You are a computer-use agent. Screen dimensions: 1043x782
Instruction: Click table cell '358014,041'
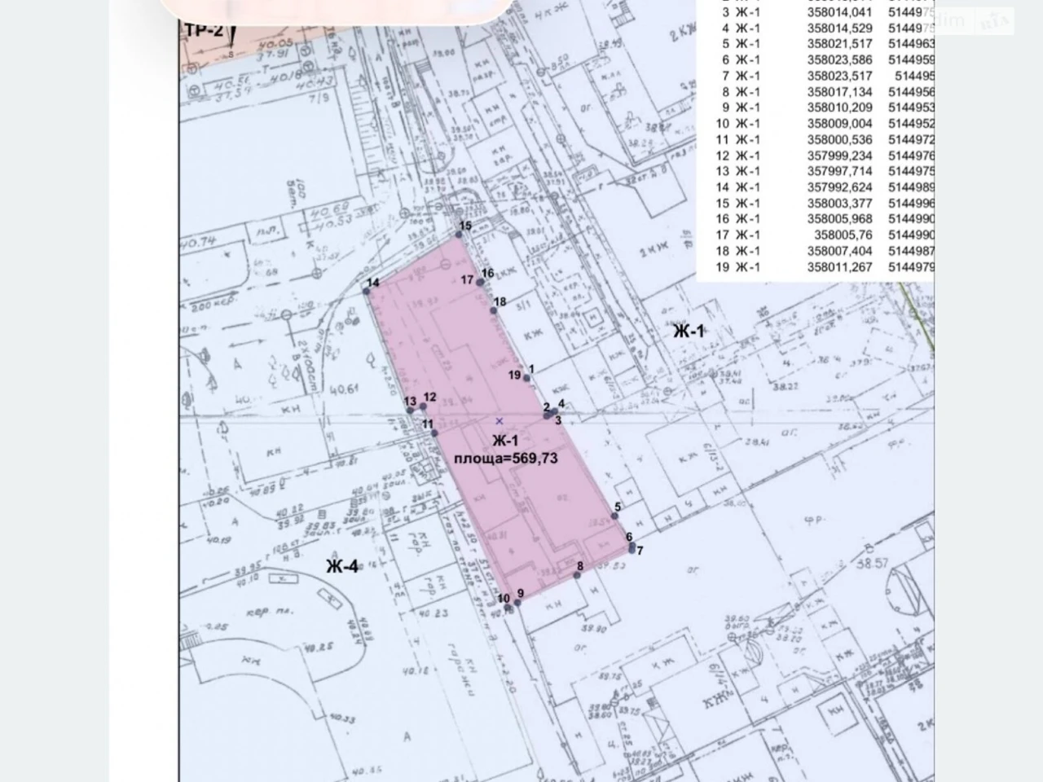pos(839,12)
